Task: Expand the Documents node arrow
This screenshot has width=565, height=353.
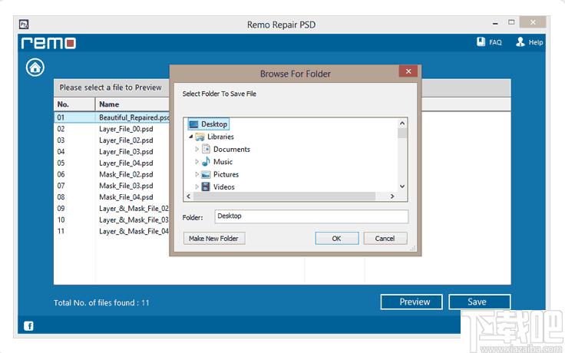Action: 197,149
